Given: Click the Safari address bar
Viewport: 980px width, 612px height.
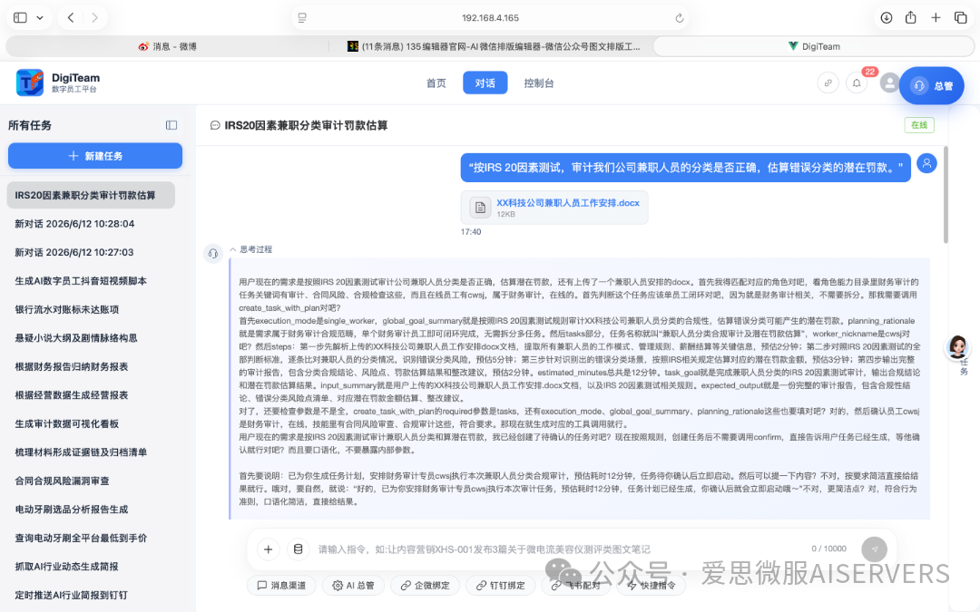Looking at the screenshot, I should point(491,17).
